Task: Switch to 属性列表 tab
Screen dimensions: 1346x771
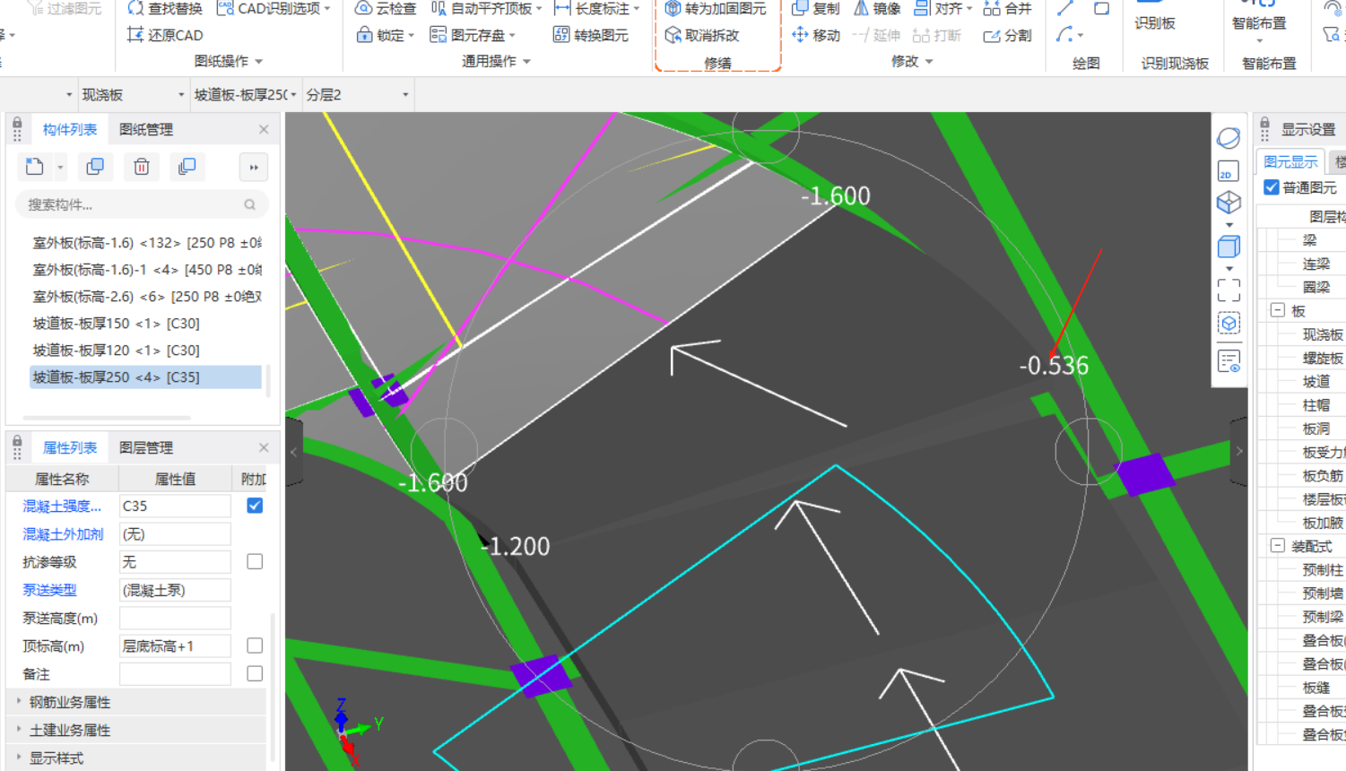Action: (70, 447)
